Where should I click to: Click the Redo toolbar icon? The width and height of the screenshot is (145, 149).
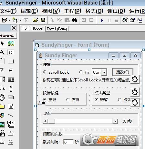tap(91, 20)
